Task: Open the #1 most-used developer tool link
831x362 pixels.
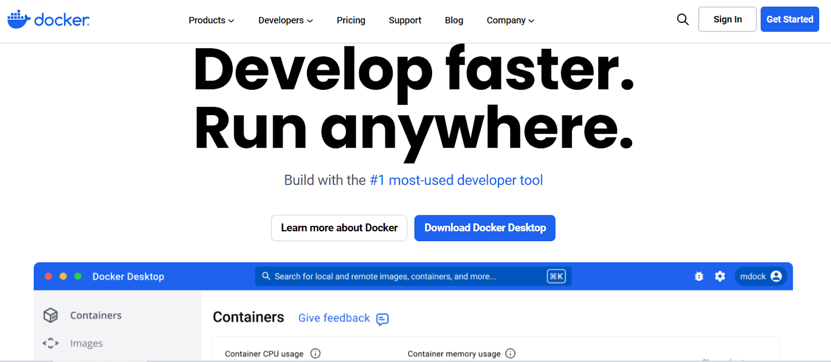Action: click(456, 180)
